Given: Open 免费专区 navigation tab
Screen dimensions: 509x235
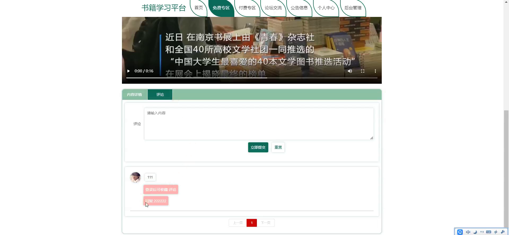Looking at the screenshot, I should (x=221, y=8).
